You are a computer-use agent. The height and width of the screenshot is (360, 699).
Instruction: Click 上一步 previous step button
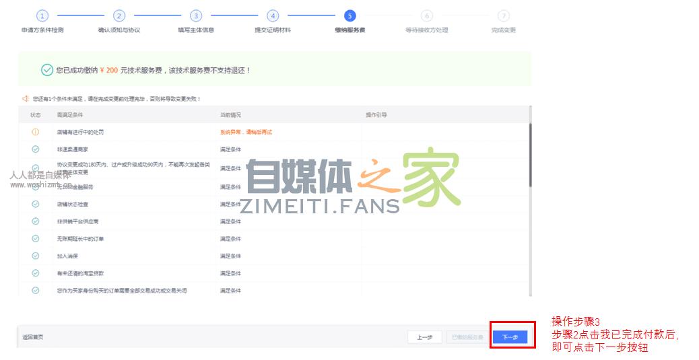[x=425, y=337]
